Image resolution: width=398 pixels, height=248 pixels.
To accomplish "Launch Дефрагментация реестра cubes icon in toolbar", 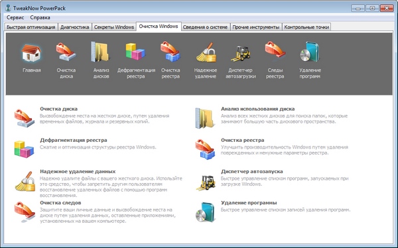I will (135, 52).
